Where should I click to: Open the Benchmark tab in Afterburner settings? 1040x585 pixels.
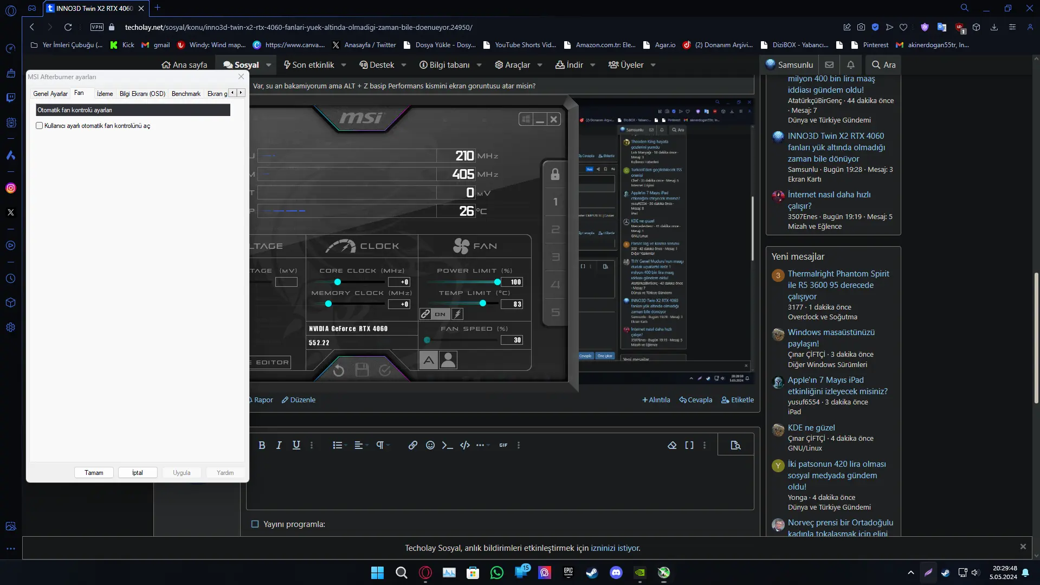click(x=186, y=94)
